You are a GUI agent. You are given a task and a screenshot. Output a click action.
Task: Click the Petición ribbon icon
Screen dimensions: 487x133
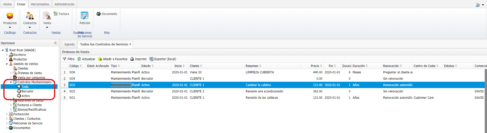click(85, 16)
